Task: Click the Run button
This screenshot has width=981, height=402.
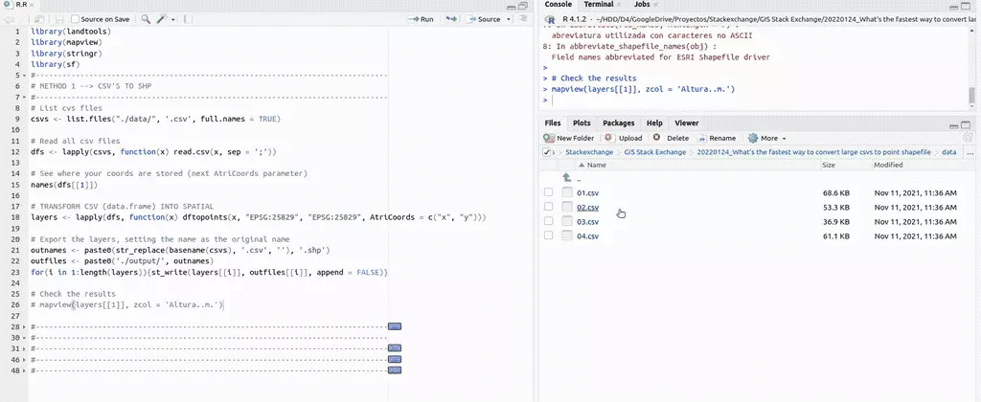Action: (421, 19)
